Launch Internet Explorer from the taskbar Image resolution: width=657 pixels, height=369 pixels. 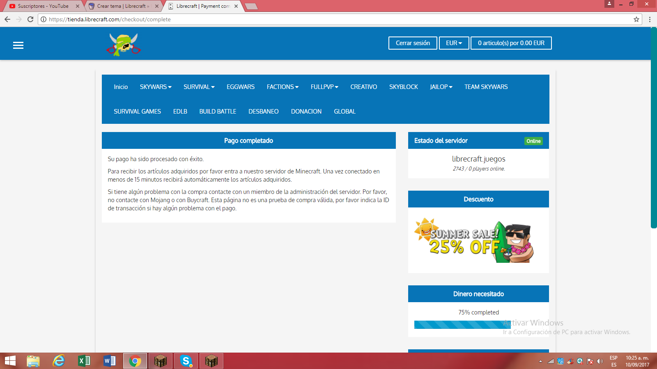click(x=59, y=361)
